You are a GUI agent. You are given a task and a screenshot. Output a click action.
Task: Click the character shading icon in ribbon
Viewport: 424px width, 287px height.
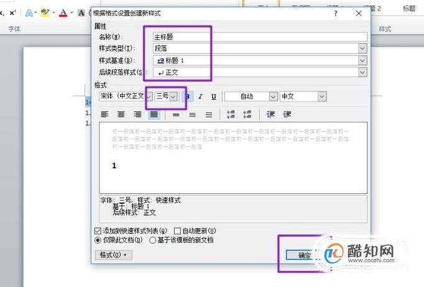pyautogui.click(x=81, y=12)
